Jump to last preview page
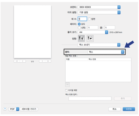 pyautogui.click(x=48, y=61)
